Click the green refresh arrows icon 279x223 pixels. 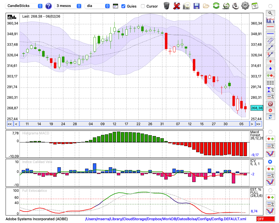click(x=216, y=6)
